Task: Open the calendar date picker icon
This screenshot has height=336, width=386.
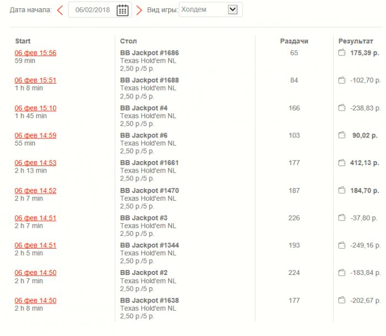Action: (x=122, y=10)
